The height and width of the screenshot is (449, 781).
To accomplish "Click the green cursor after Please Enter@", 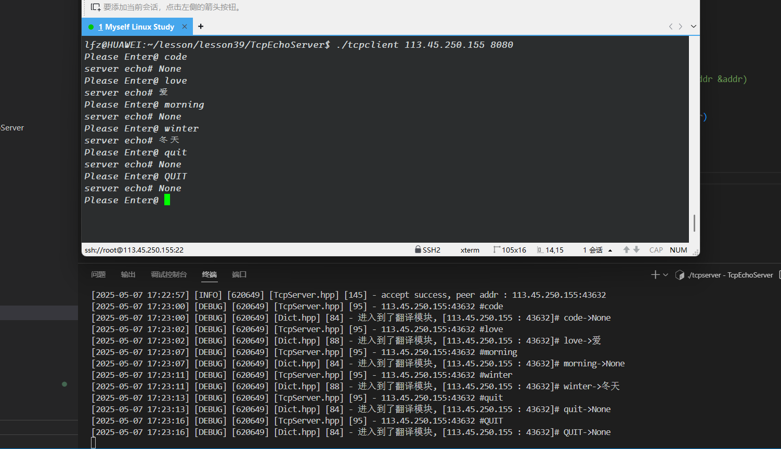I will tap(167, 200).
